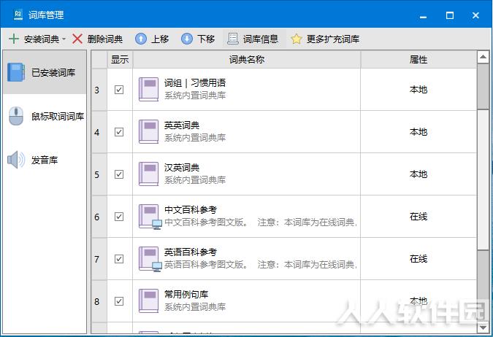The height and width of the screenshot is (337, 493).
Task: Click the 词库信息 list icon
Action: (x=233, y=39)
